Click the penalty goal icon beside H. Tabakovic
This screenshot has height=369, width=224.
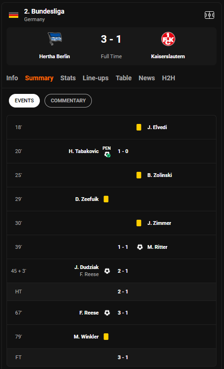click(x=107, y=154)
